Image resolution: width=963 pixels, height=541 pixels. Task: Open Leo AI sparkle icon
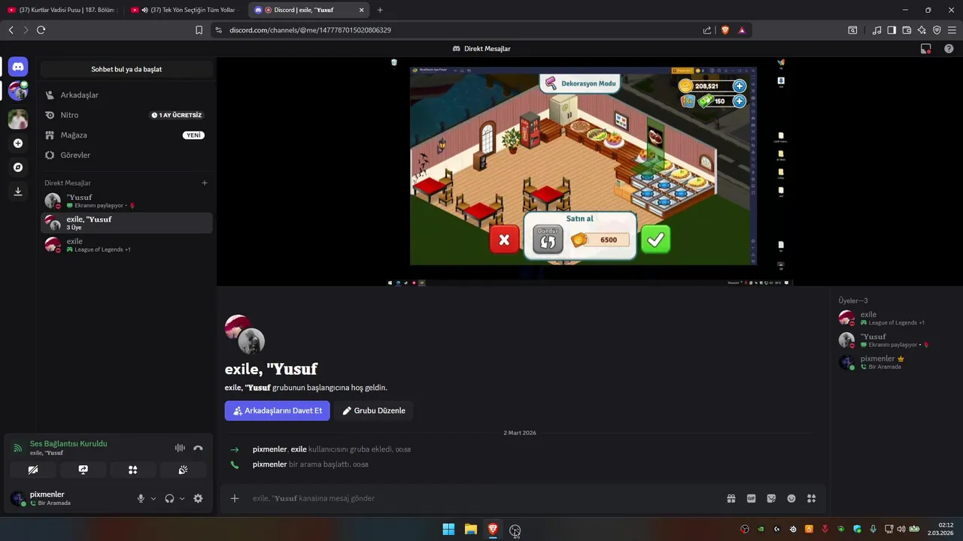(922, 30)
